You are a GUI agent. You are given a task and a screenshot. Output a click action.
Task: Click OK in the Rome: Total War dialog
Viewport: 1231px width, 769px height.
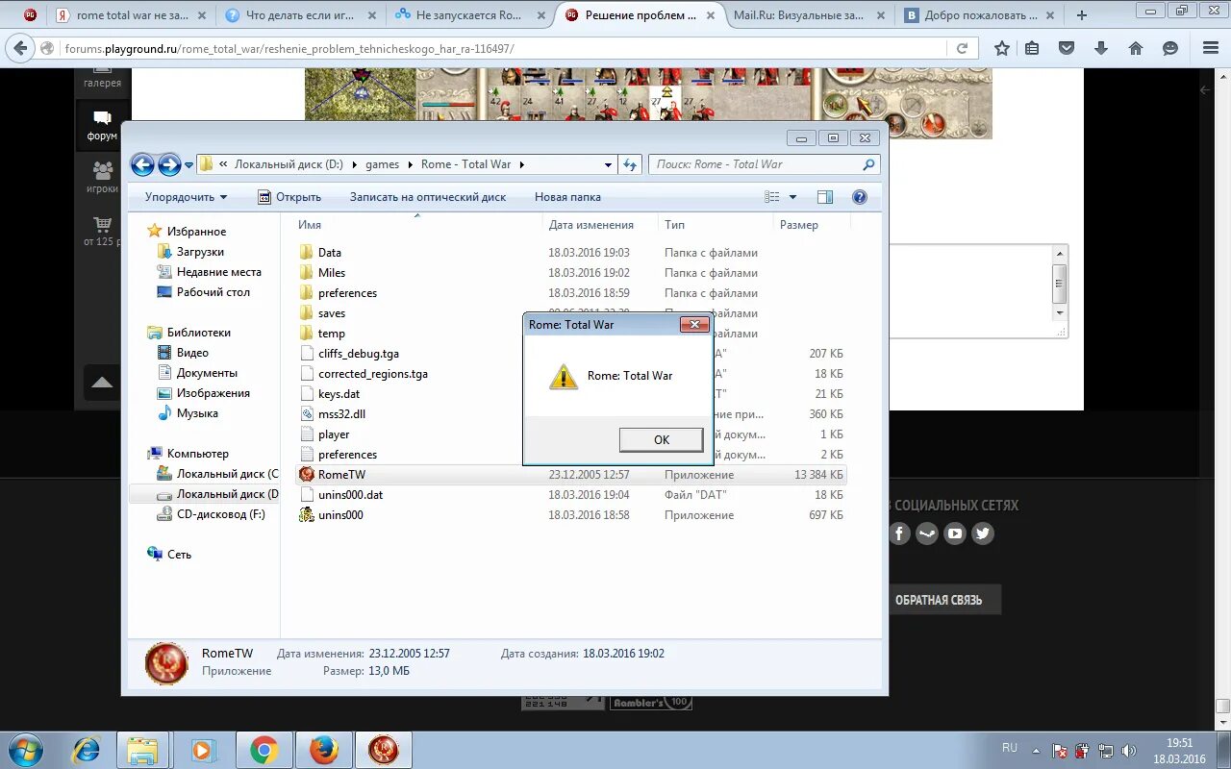[x=661, y=439]
